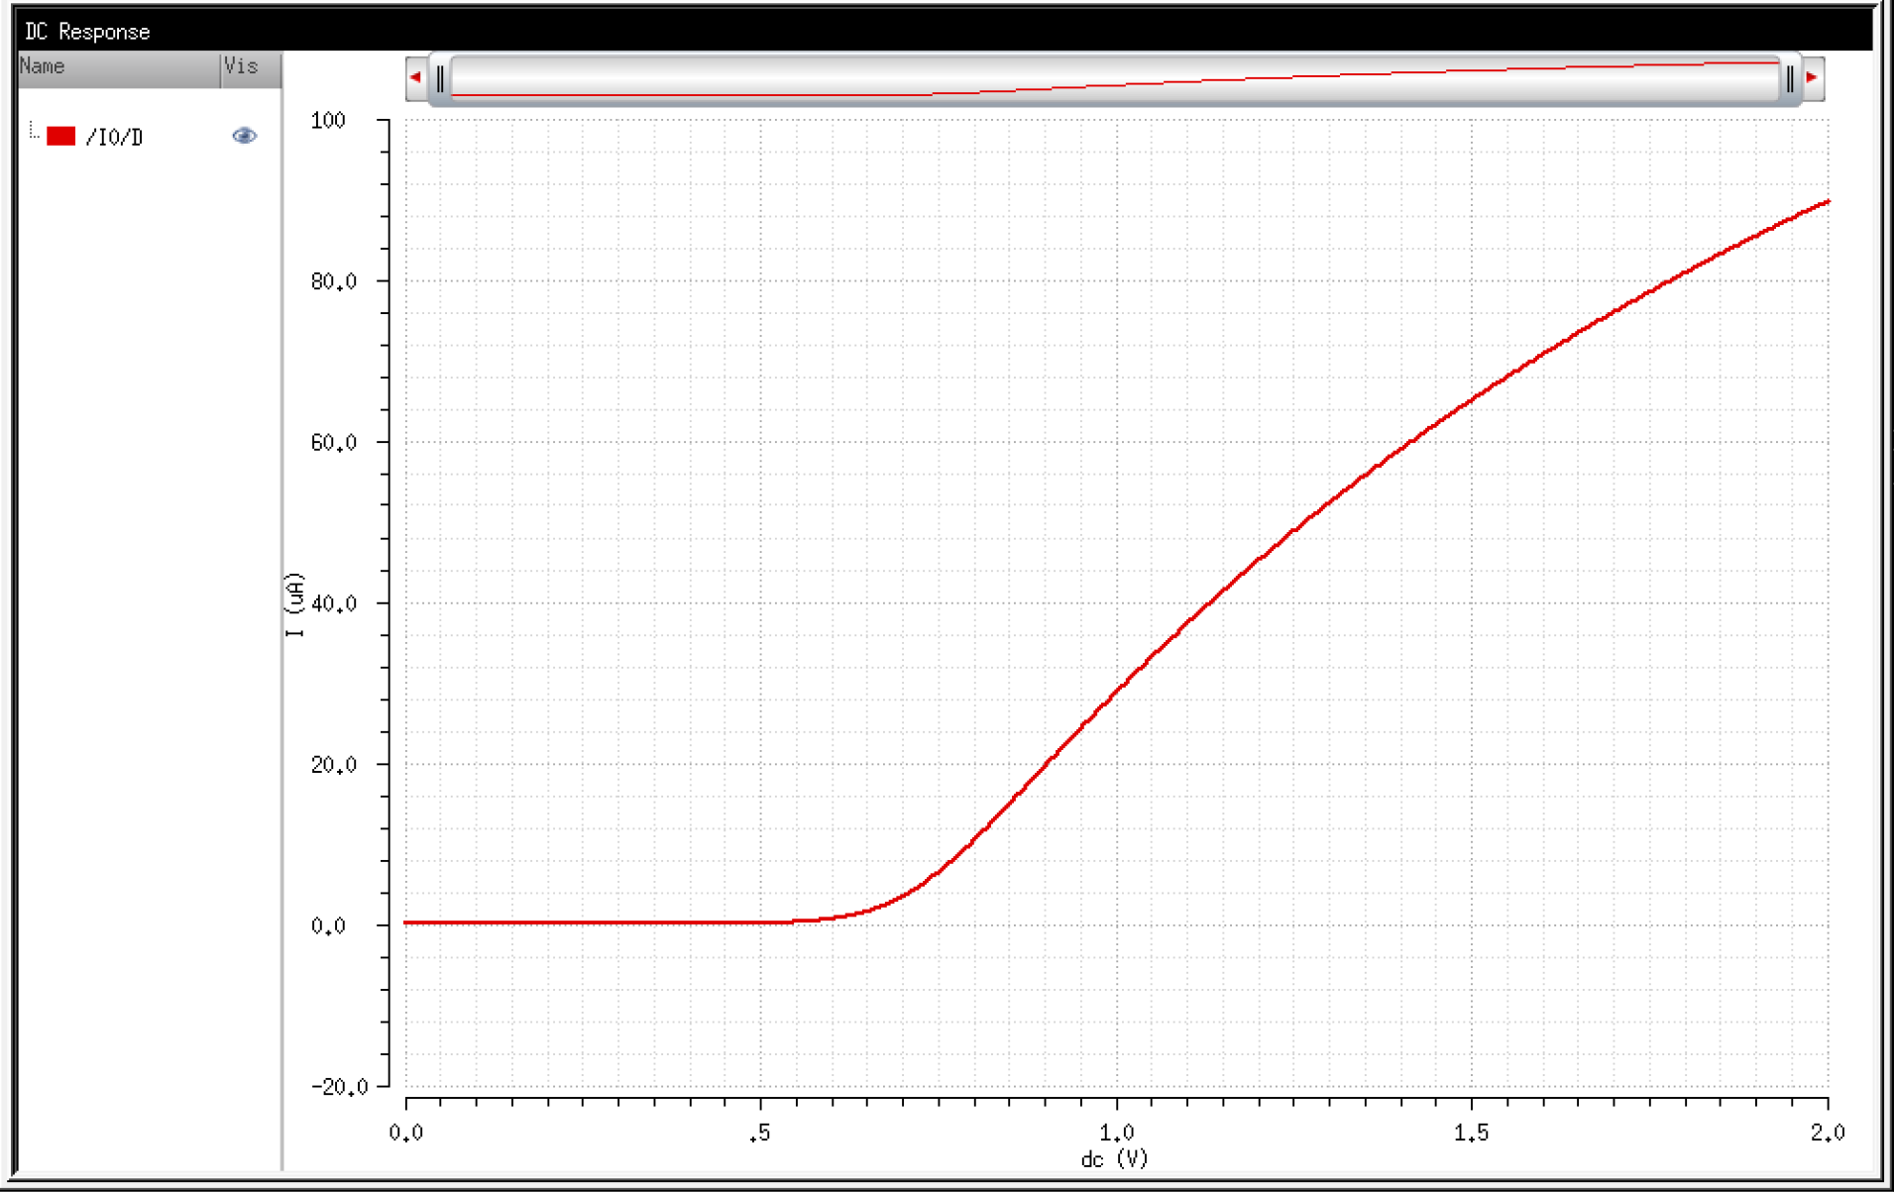
Task: Click the DC Response title bar
Action: coord(945,31)
